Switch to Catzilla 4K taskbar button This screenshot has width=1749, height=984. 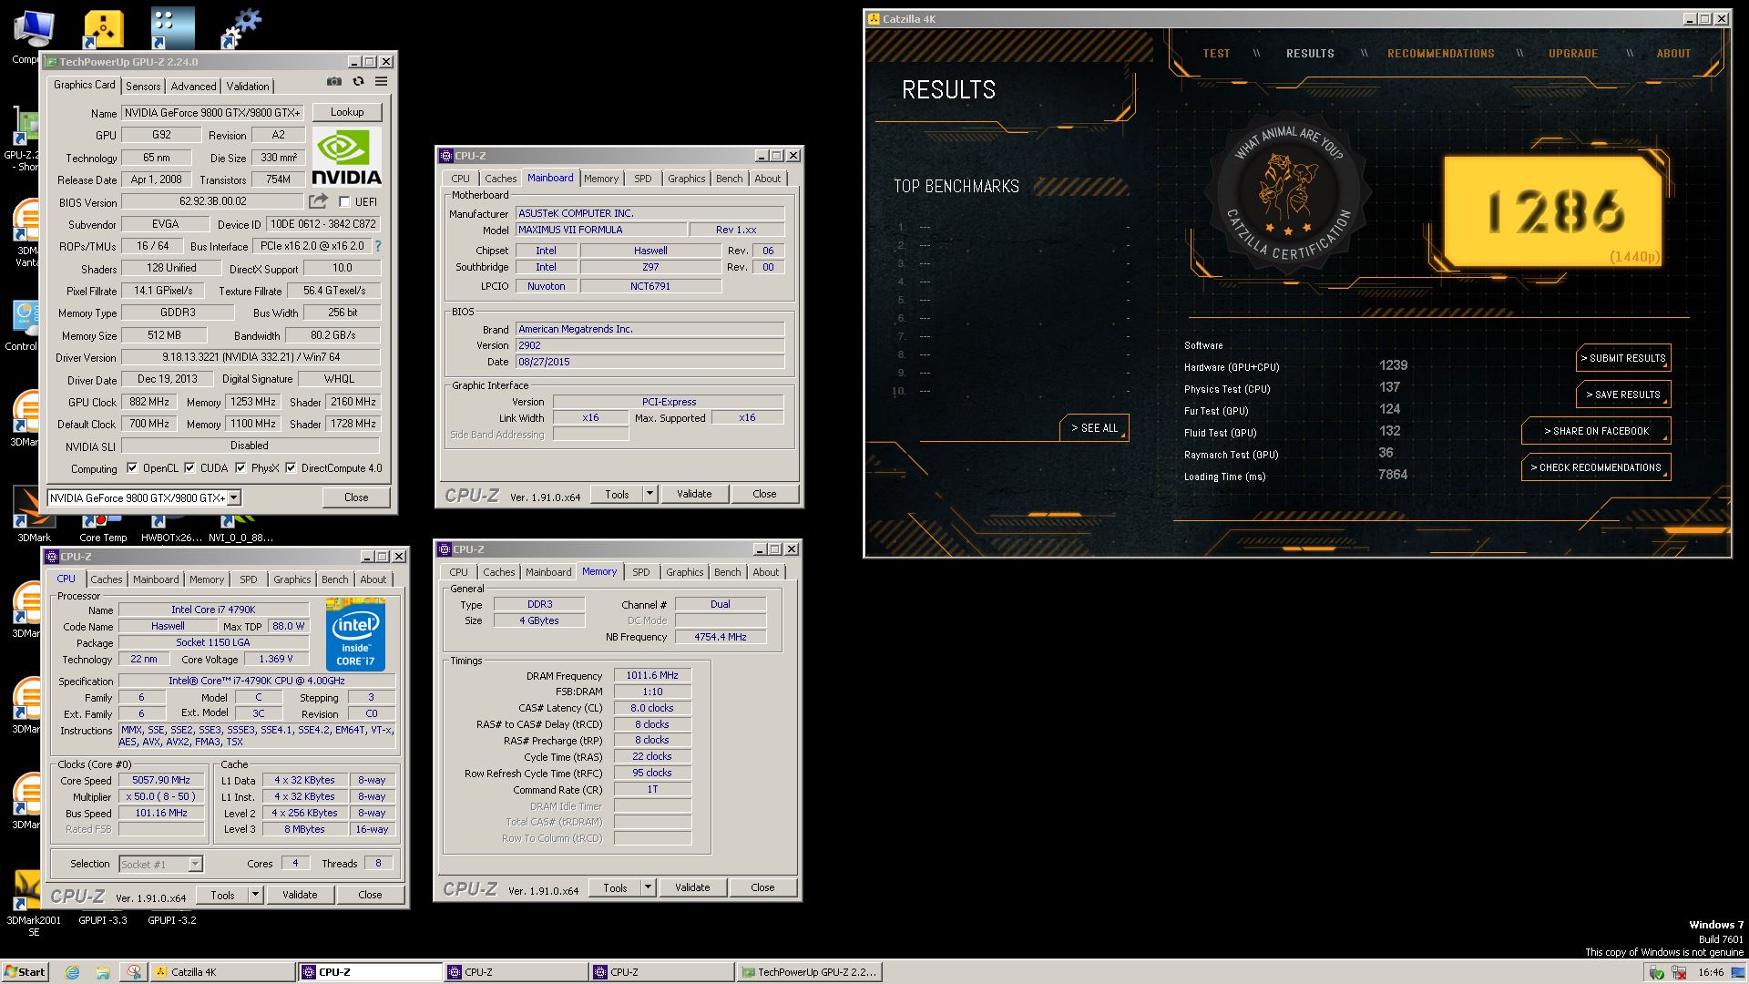point(221,972)
